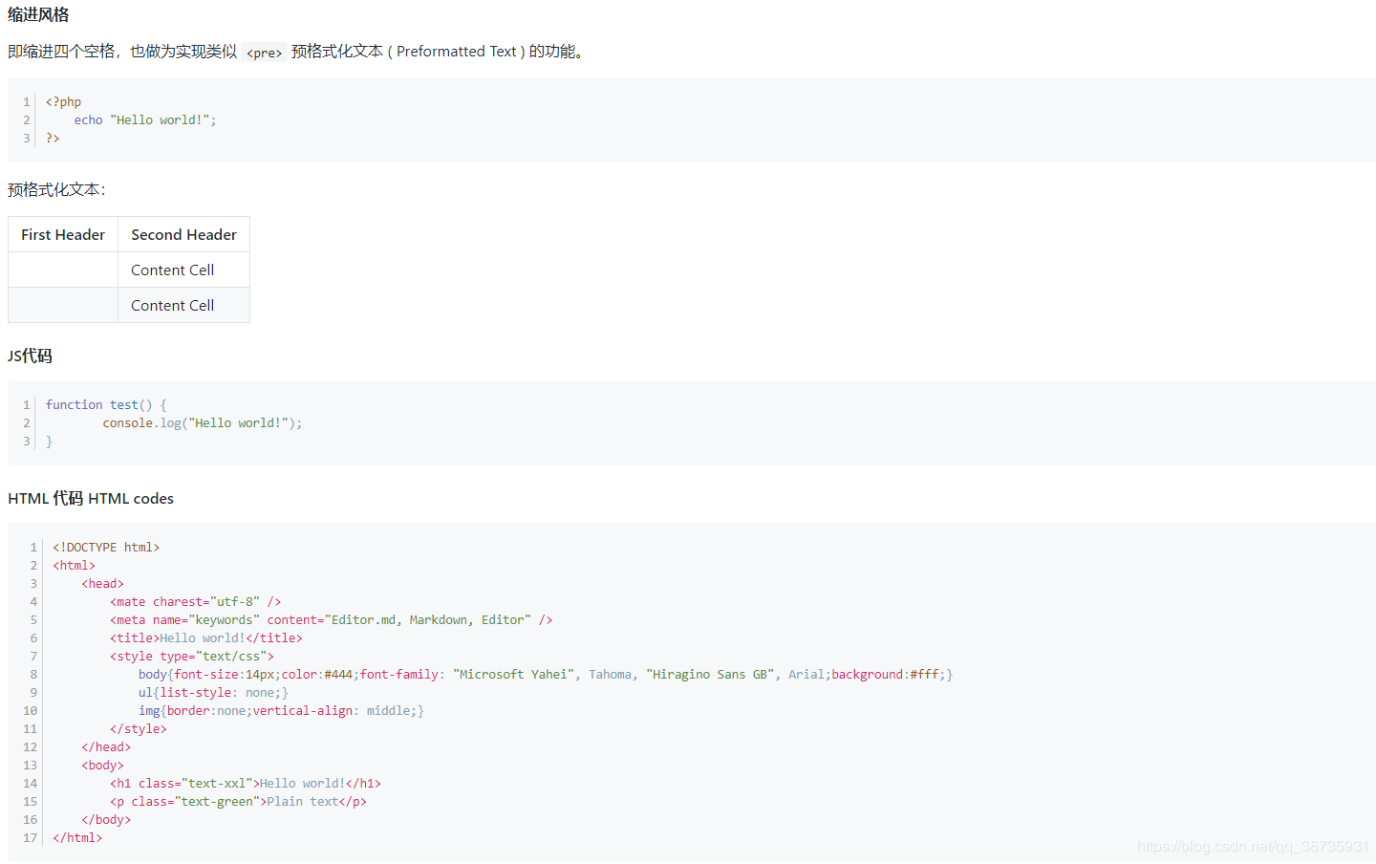Click the '<!DOCTYPE html>' code line

106,548
